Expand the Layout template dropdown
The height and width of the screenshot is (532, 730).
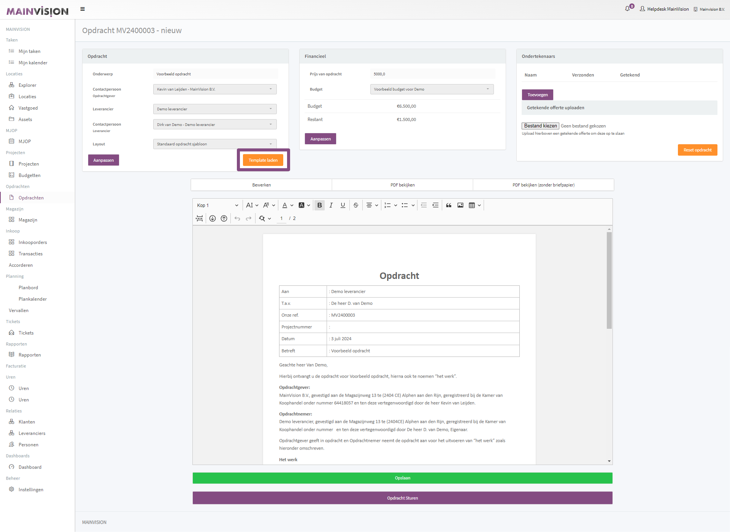coord(215,144)
